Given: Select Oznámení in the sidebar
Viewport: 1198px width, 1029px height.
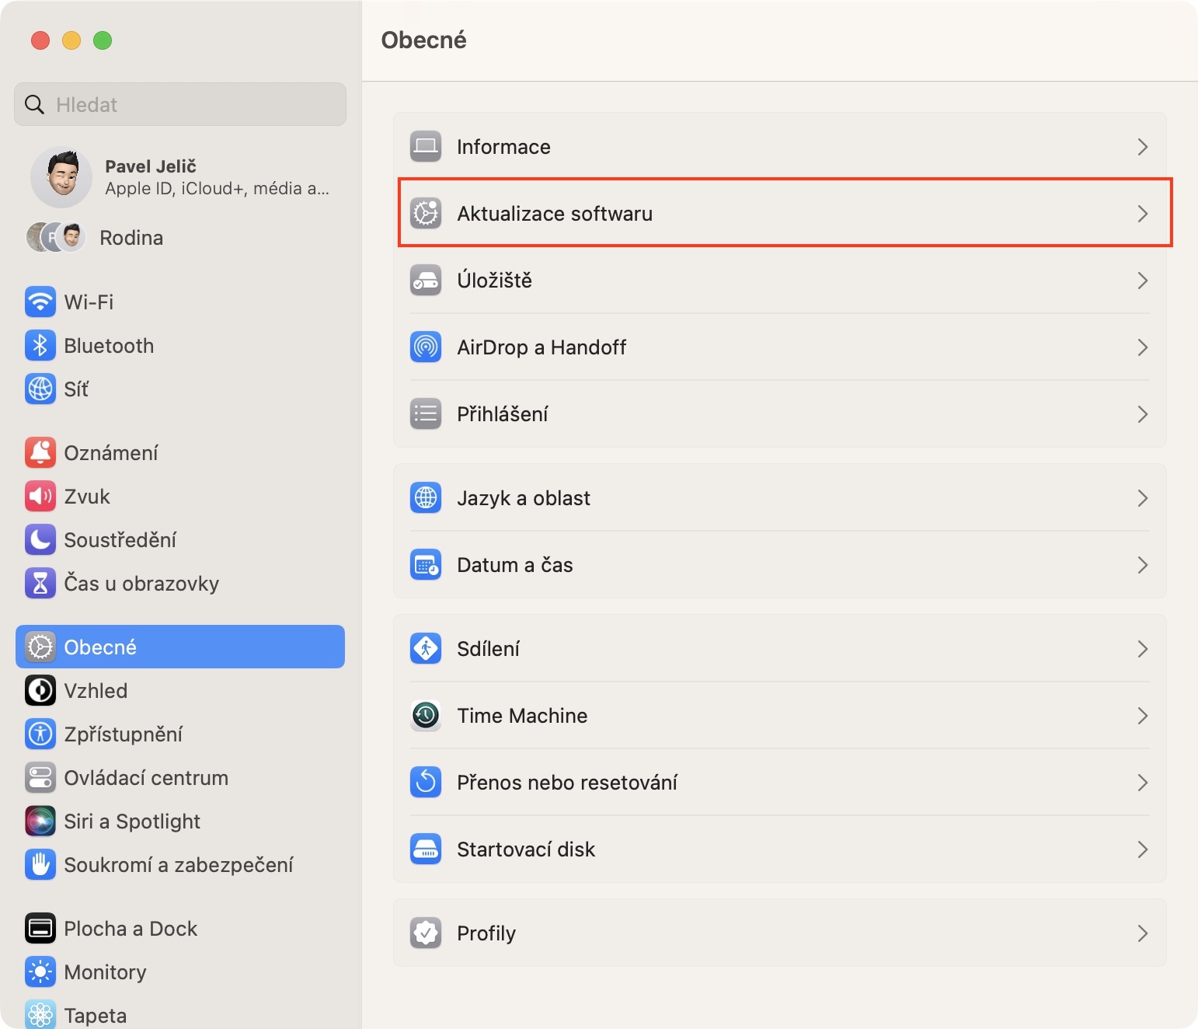Looking at the screenshot, I should click(110, 453).
